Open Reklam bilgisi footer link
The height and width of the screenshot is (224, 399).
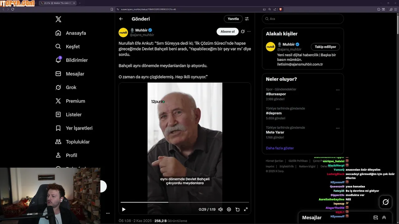pyautogui.click(x=307, y=166)
